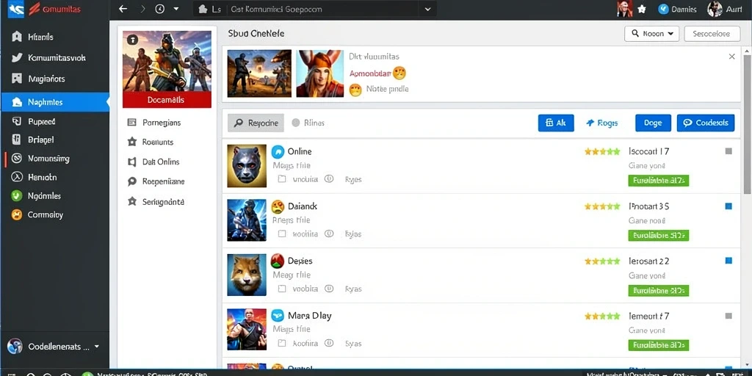Image resolution: width=752 pixels, height=376 pixels.
Task: Open the wolf mask game thumbnail
Action: tap(247, 166)
